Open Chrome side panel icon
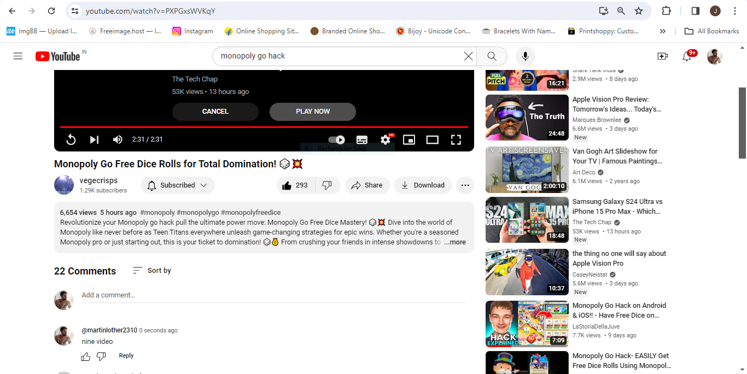The width and height of the screenshot is (747, 374). (696, 11)
